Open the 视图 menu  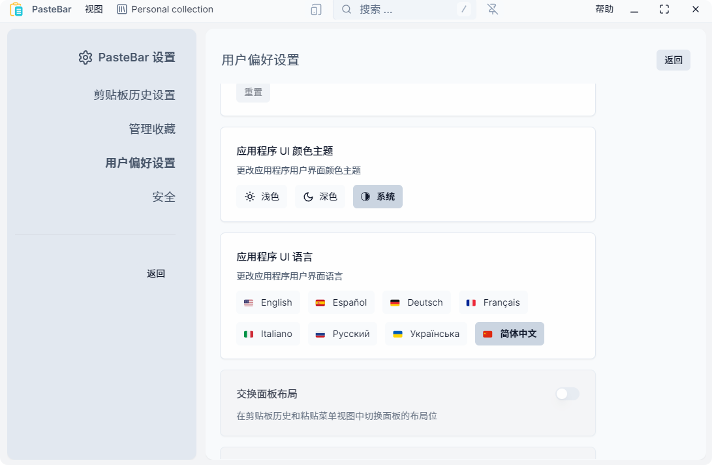(93, 9)
